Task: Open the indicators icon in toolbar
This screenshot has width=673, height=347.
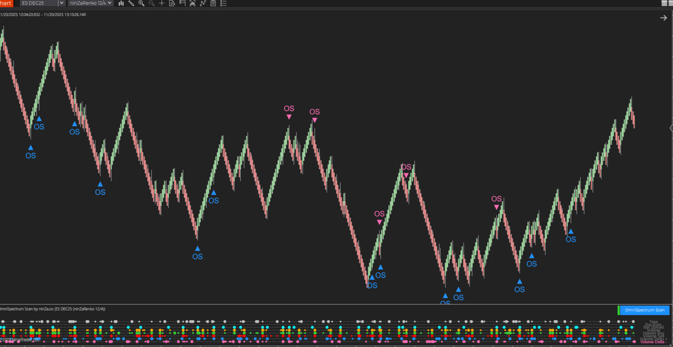Action: click(x=192, y=3)
